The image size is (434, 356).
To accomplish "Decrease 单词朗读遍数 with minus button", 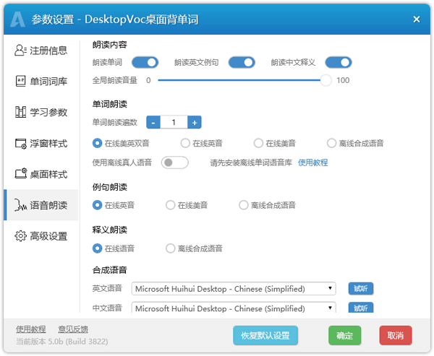I will (x=153, y=122).
